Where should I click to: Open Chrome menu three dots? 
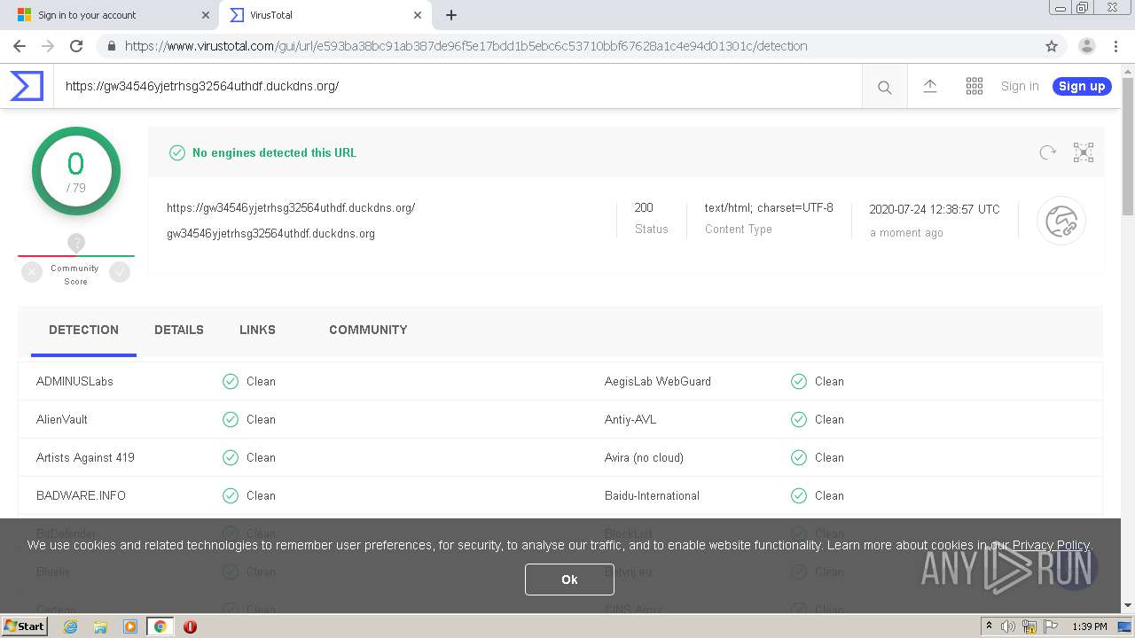1115,46
